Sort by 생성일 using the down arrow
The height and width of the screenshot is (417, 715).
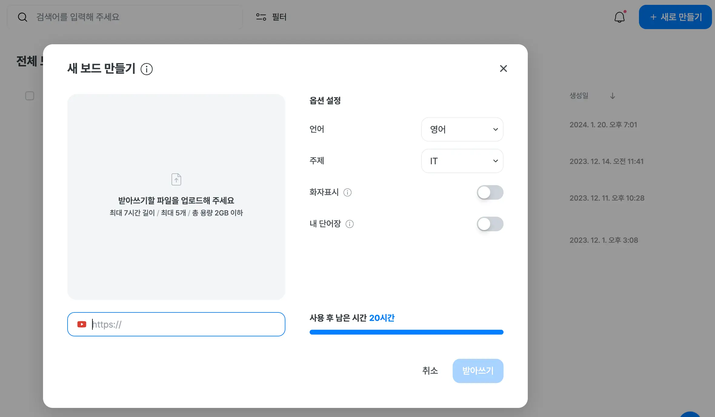(613, 96)
